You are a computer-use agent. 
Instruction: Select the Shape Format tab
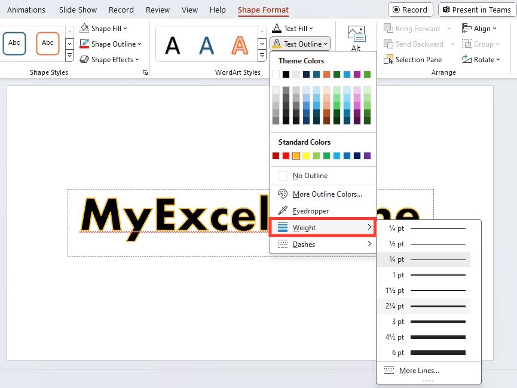coord(263,10)
